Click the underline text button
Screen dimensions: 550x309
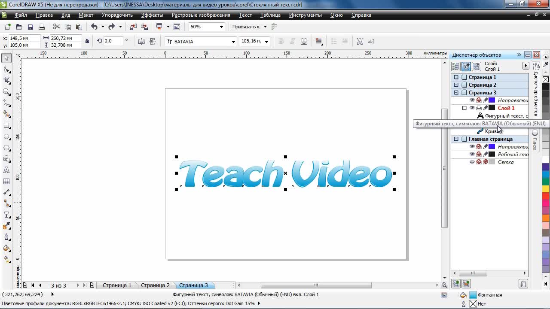(x=304, y=41)
